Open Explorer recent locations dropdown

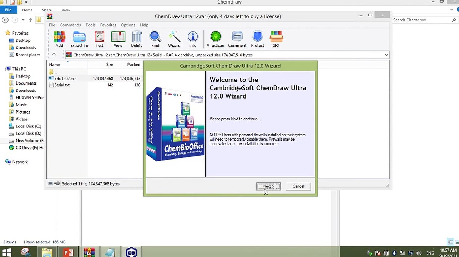point(23,20)
